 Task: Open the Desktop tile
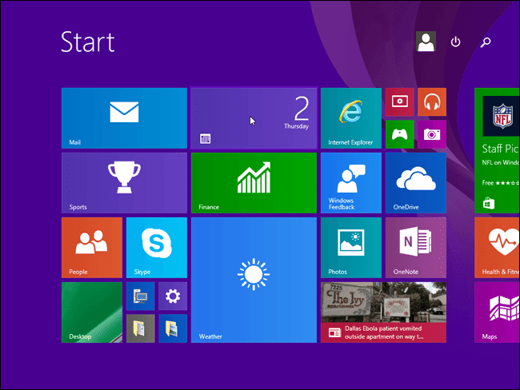click(92, 312)
